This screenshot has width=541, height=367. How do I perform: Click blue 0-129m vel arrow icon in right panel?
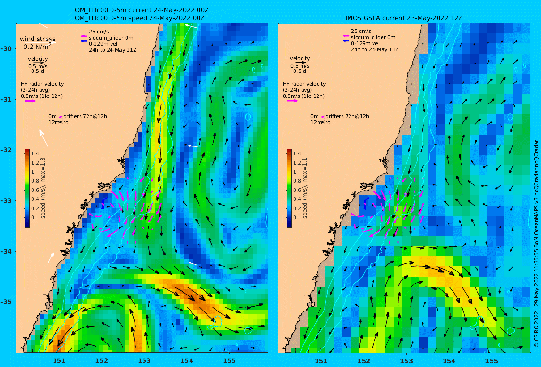pos(346,41)
